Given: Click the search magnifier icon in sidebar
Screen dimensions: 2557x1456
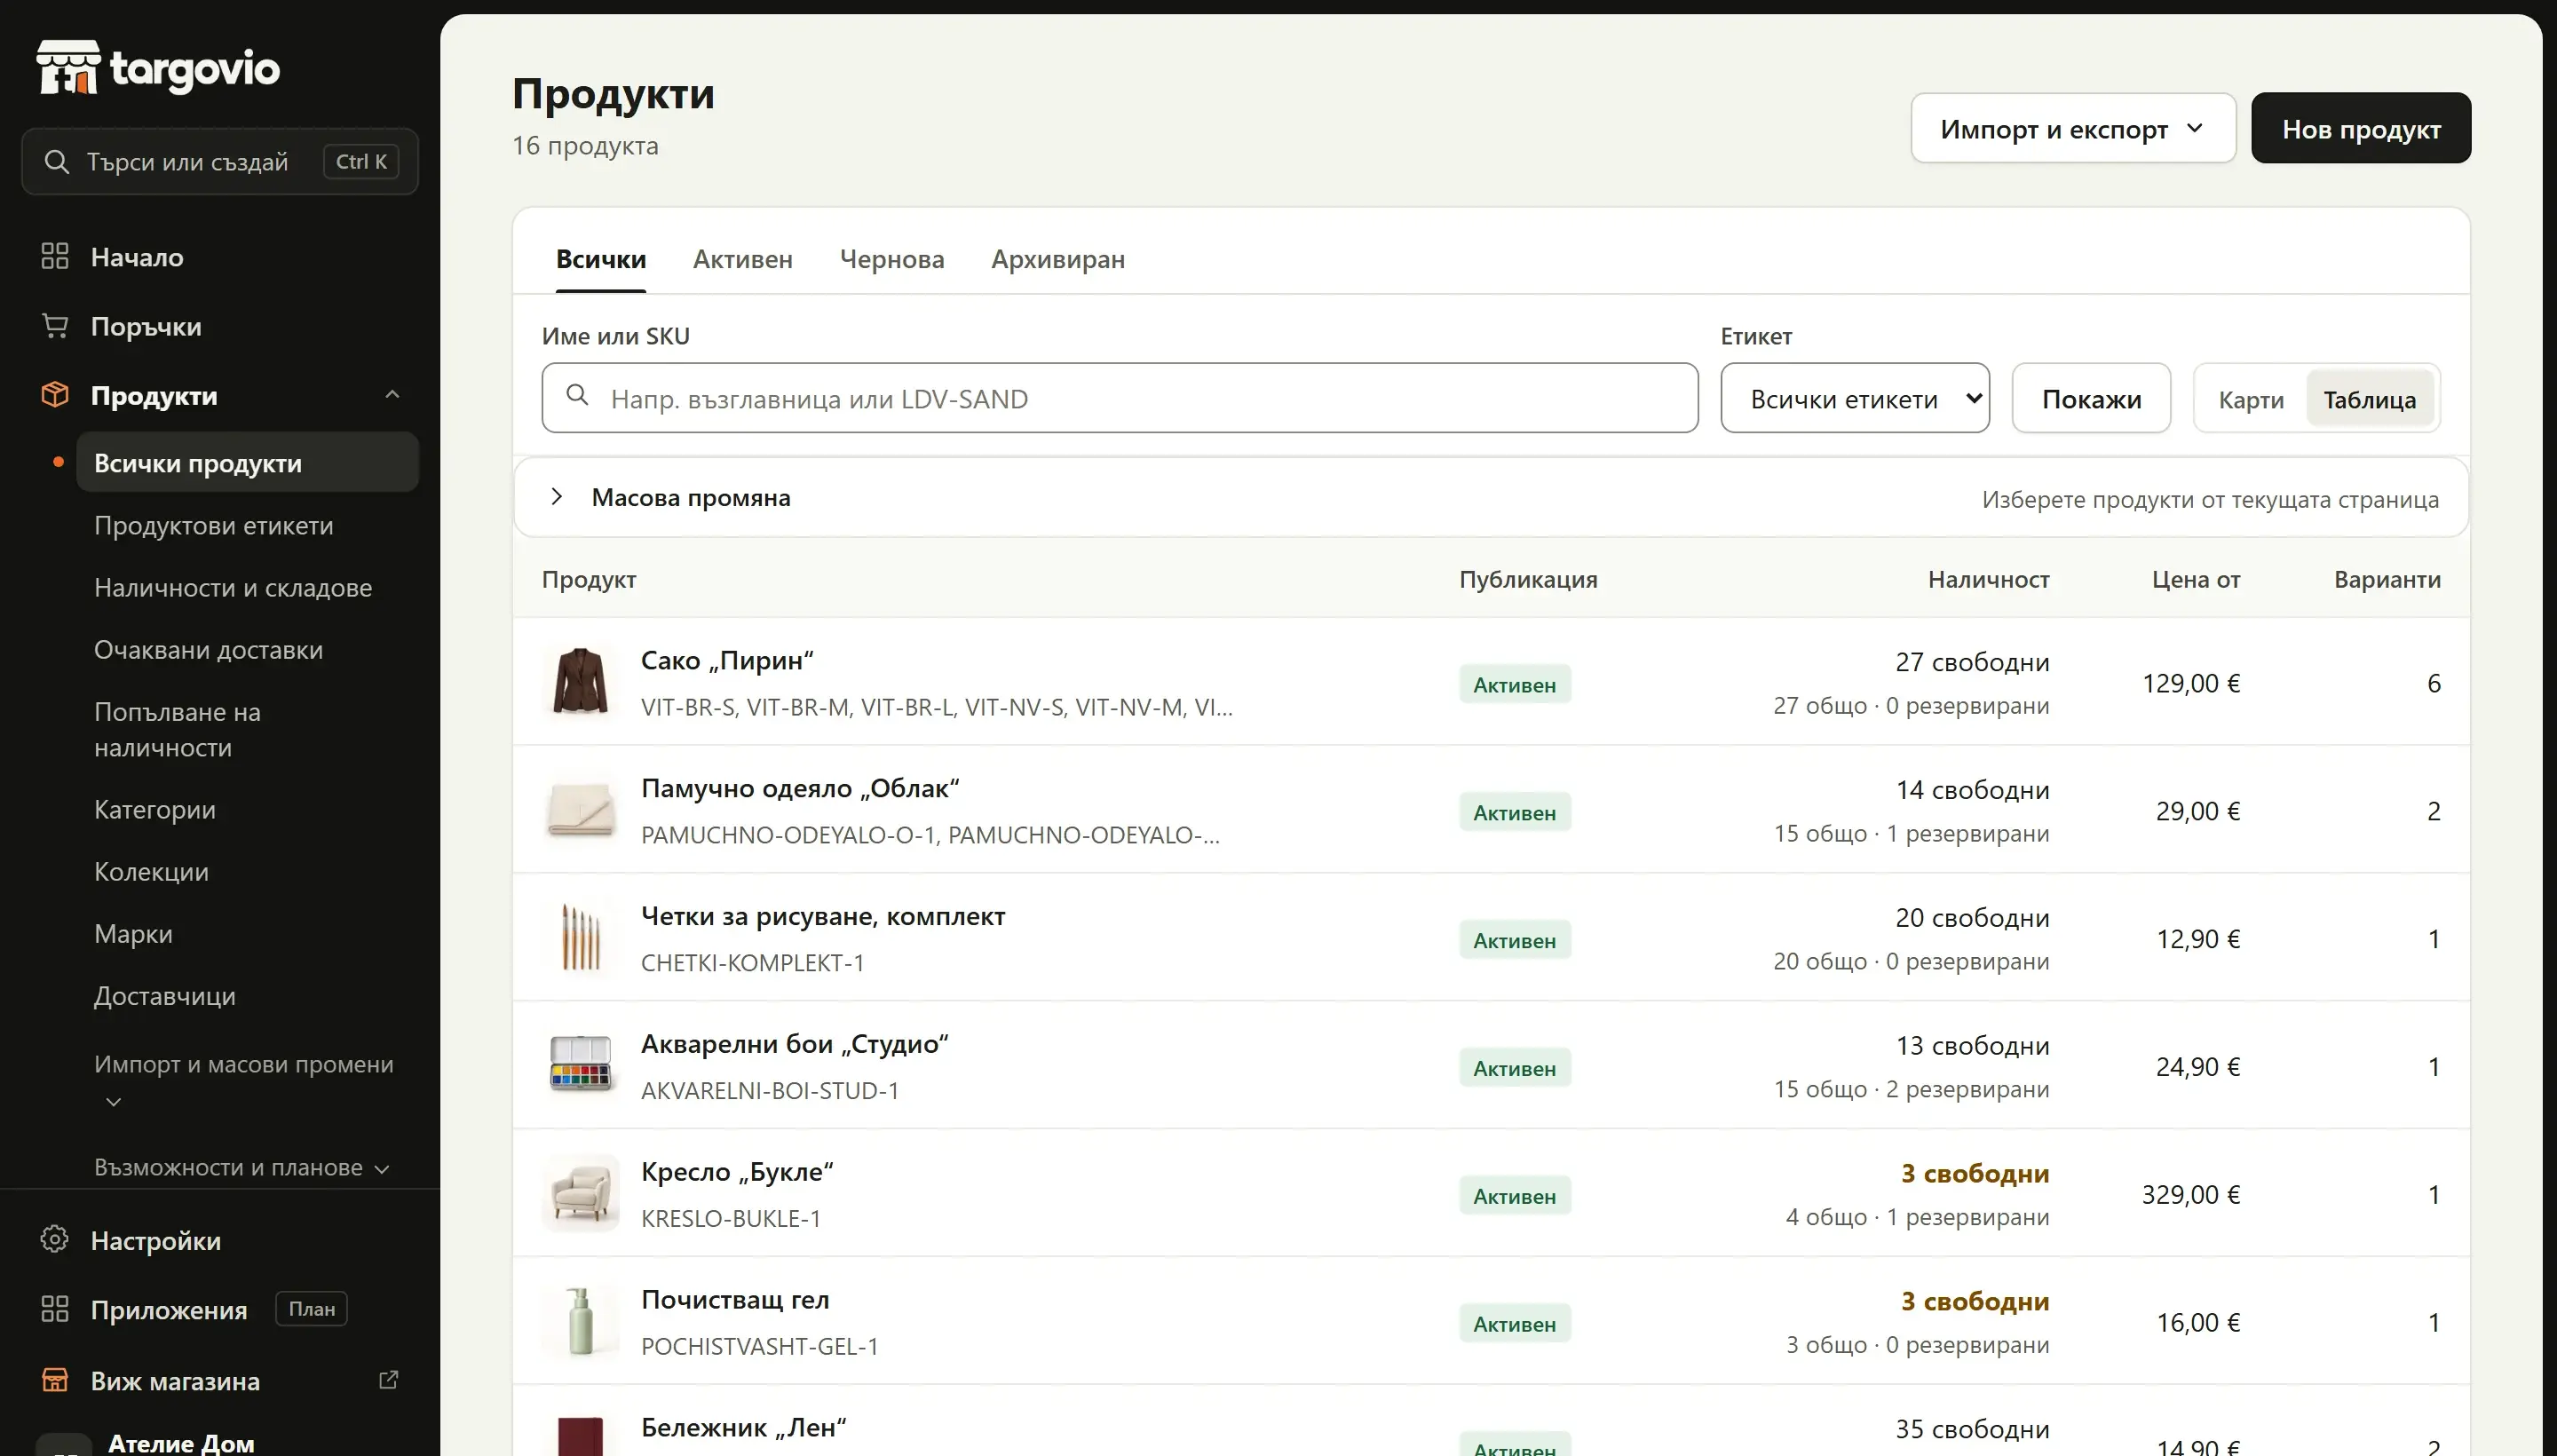Looking at the screenshot, I should (57, 162).
